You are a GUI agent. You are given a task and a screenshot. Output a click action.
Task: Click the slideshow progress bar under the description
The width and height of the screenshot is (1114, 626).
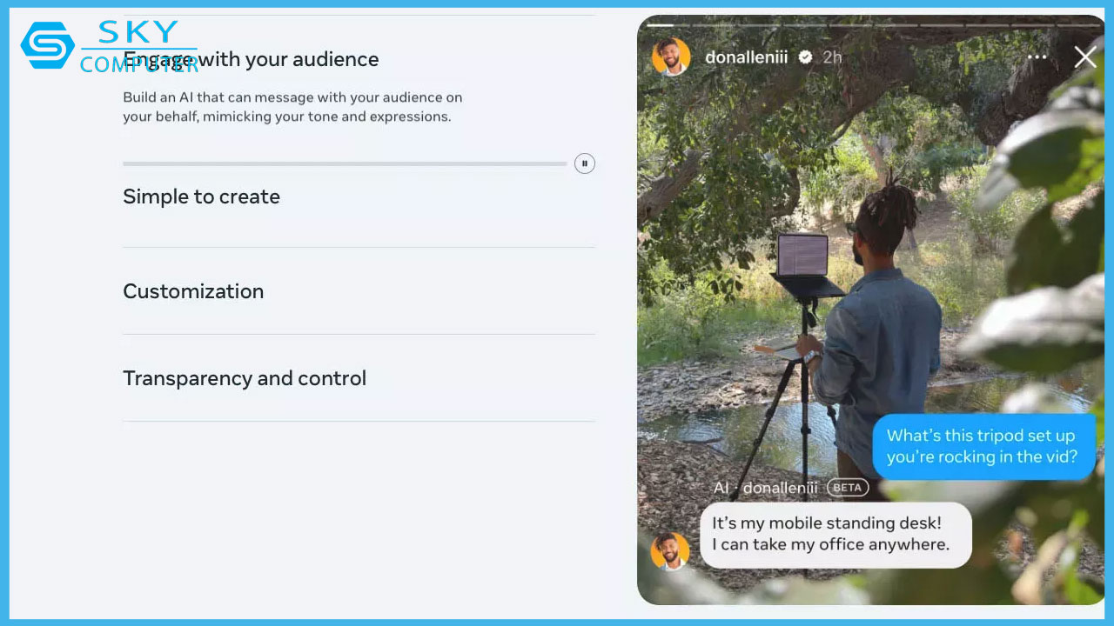[344, 163]
